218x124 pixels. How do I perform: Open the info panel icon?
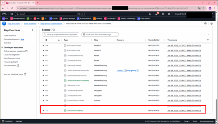pyautogui.click(x=205, y=23)
